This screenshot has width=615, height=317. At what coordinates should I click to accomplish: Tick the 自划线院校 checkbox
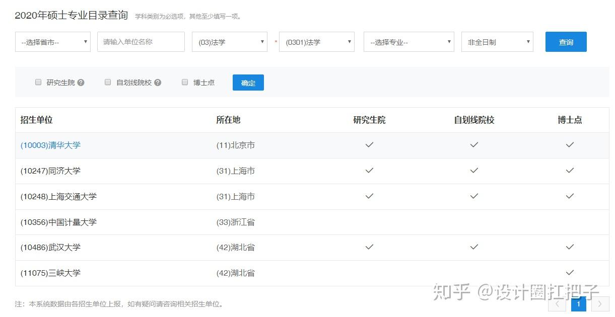tap(108, 82)
